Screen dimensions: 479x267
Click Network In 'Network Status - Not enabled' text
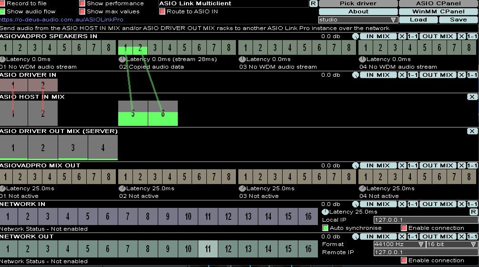pos(44,229)
